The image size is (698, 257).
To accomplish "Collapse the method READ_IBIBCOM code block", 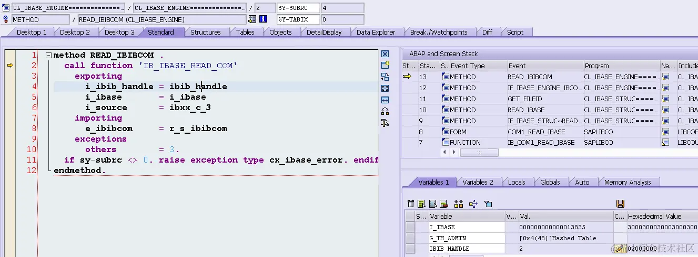I will (x=48, y=55).
